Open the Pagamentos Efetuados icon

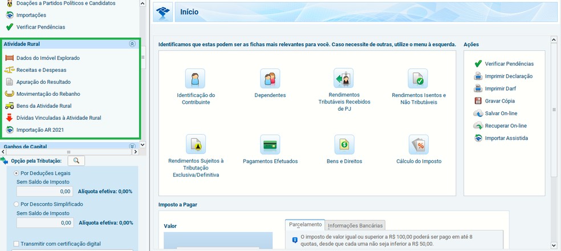(x=270, y=145)
